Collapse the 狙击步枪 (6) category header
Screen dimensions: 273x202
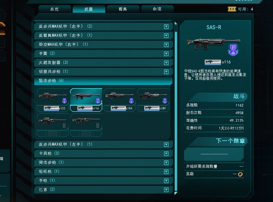pyautogui.click(x=103, y=81)
